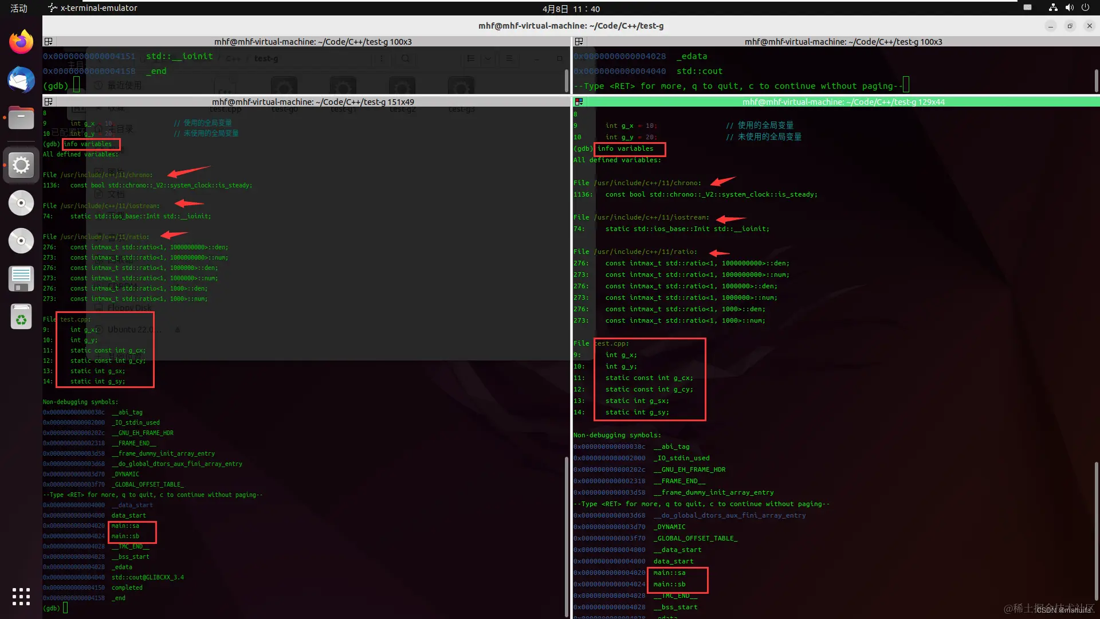The height and width of the screenshot is (619, 1100).
Task: Open the Files manager dock icon
Action: pos(21,118)
